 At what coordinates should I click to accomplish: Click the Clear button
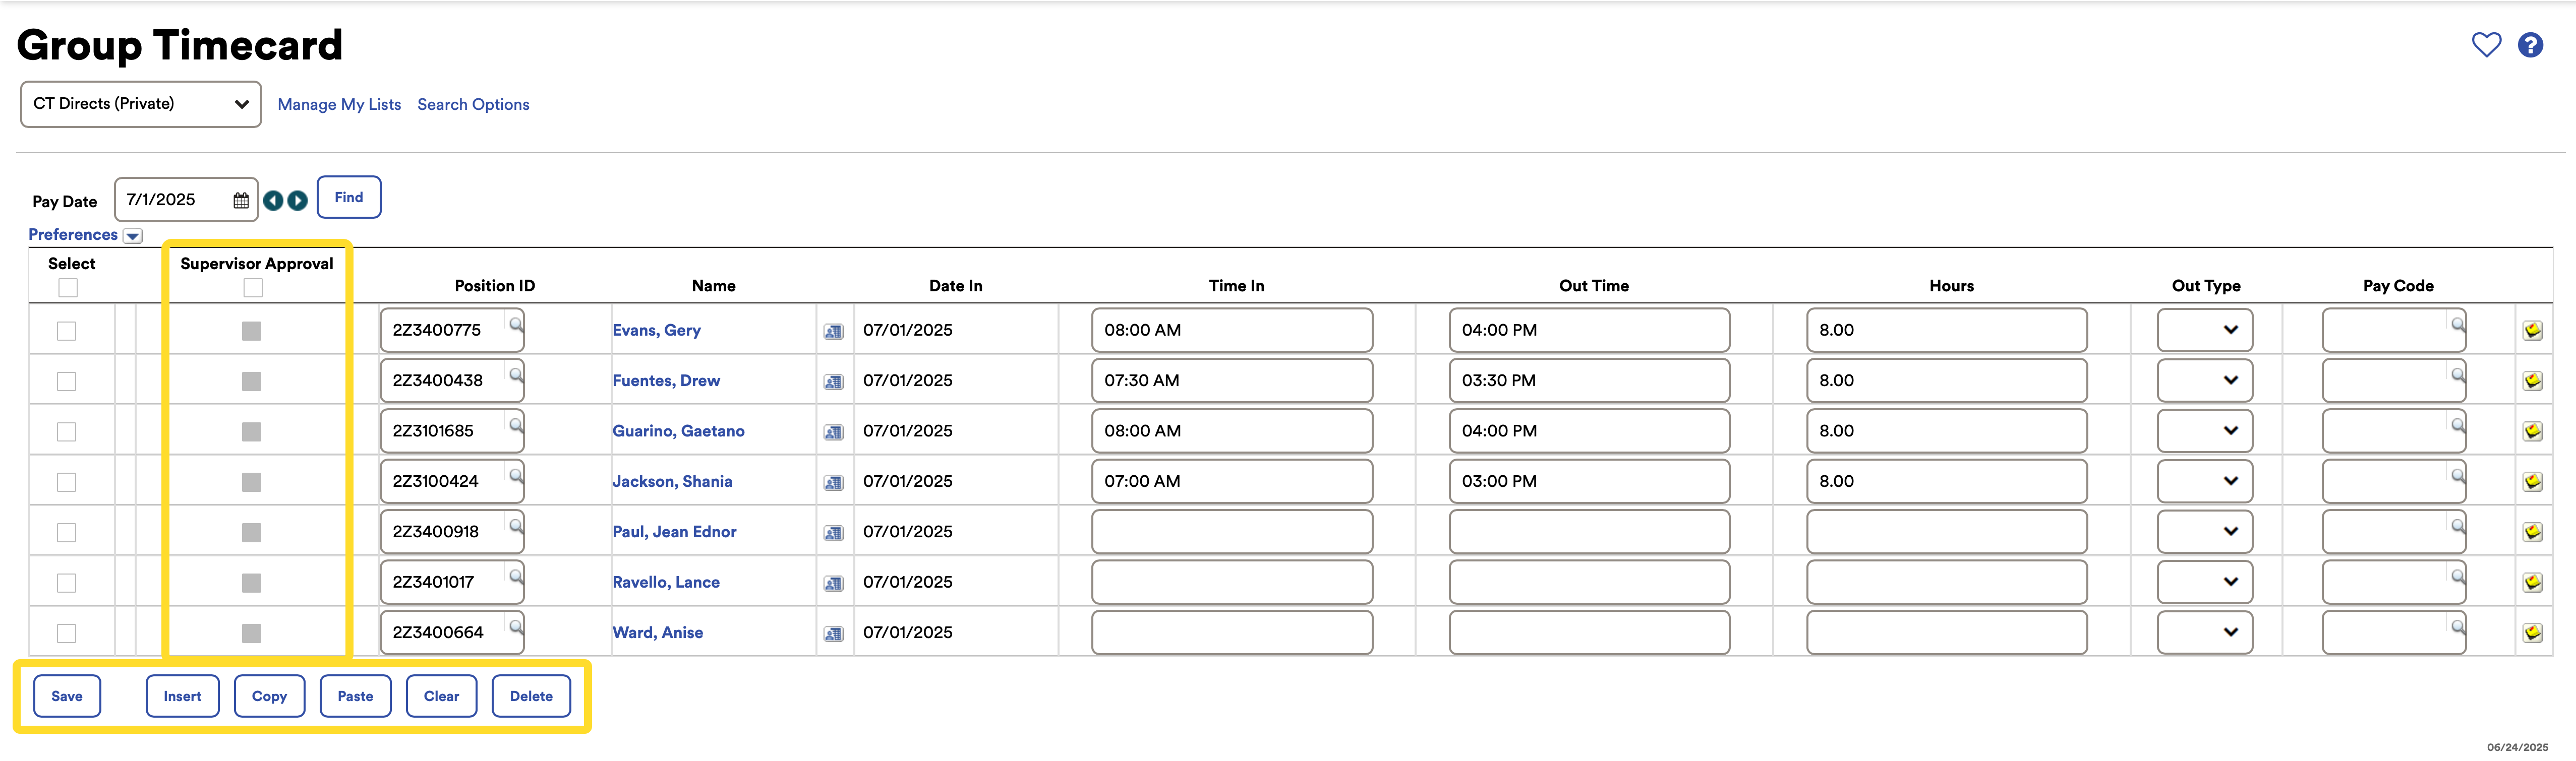(x=441, y=696)
